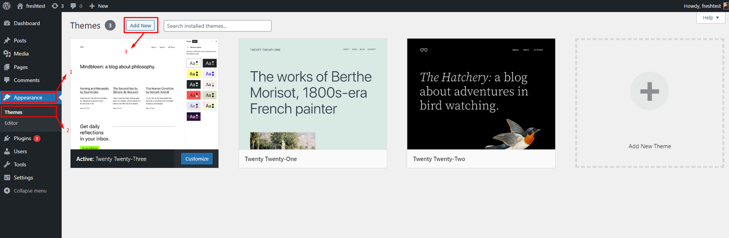This screenshot has height=238, width=729.
Task: Open the Twenty Twenty-Three theme preview thumbnail
Action: coord(144,94)
